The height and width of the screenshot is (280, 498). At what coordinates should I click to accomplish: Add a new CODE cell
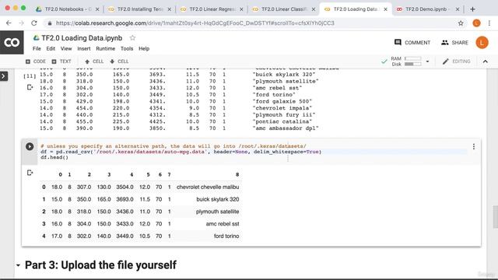[36, 61]
